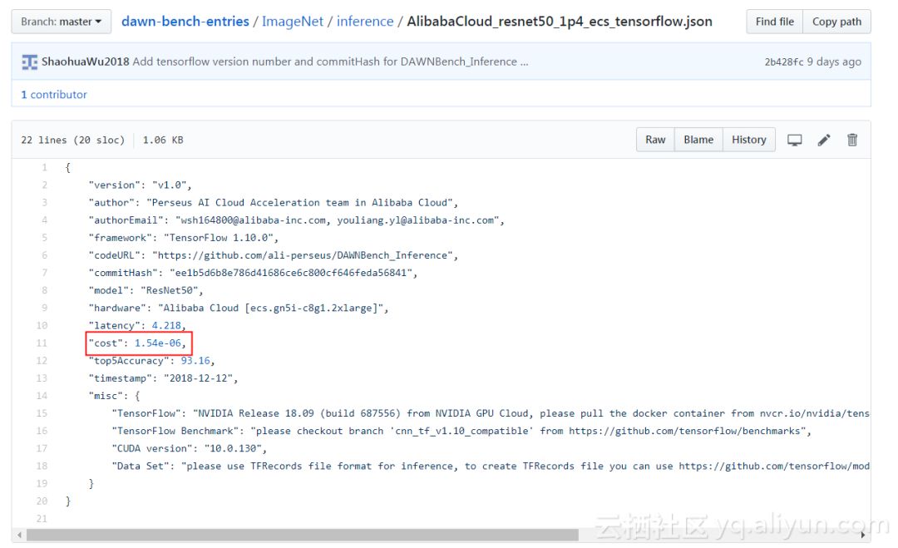Open the Blame view

coord(698,140)
